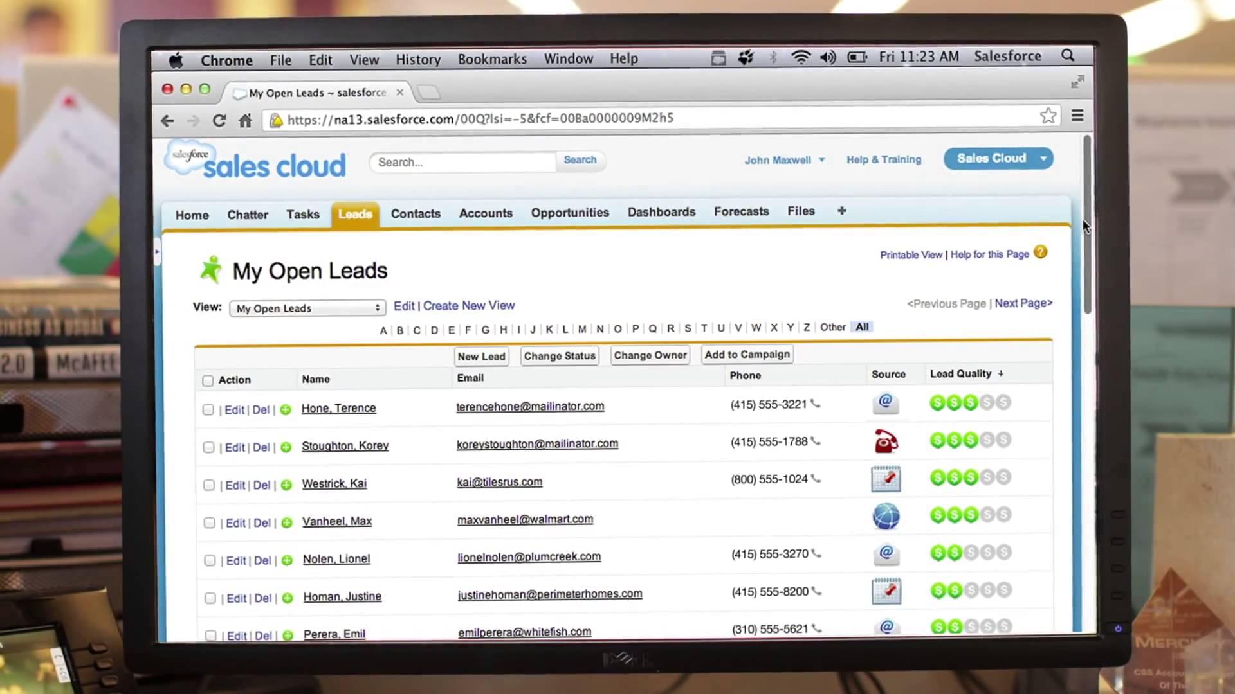Check the box for Perera, Emil

pyautogui.click(x=210, y=636)
